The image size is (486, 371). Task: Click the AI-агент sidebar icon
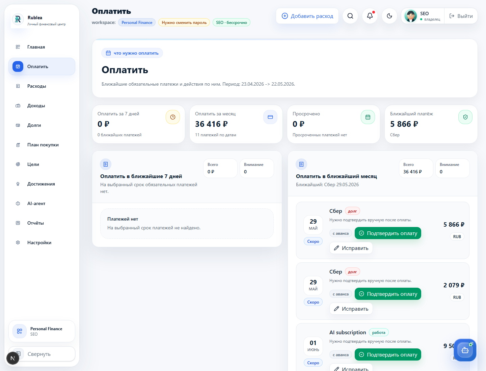pos(18,203)
